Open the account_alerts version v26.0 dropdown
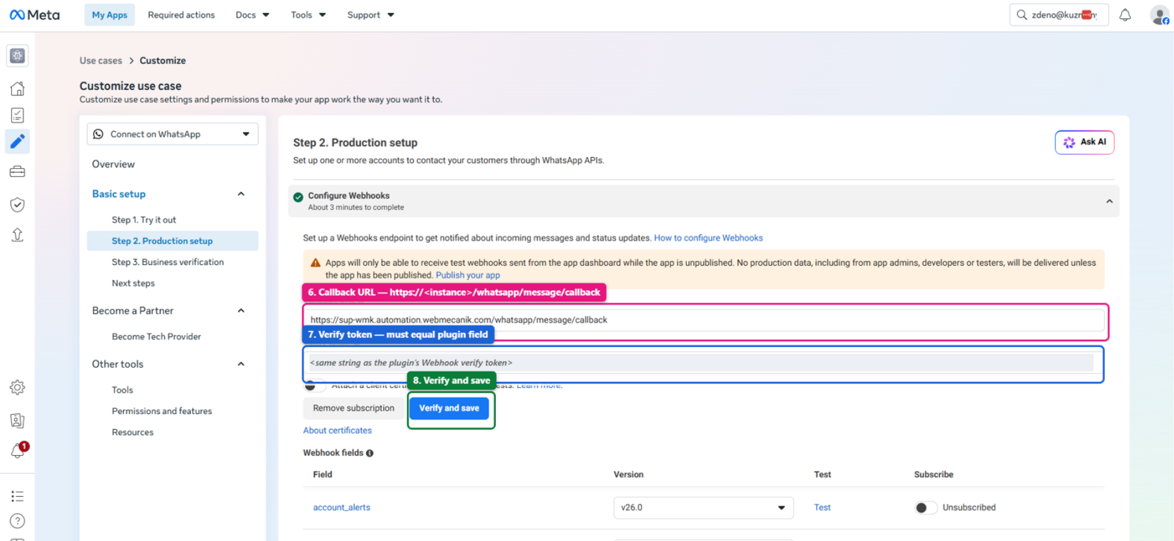Viewport: 1174px width, 541px height. (x=704, y=508)
